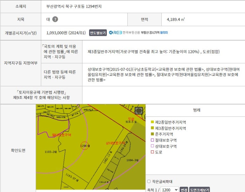Click the 절대보호구역 purple legend box
The width and height of the screenshot is (245, 192).
152,140
